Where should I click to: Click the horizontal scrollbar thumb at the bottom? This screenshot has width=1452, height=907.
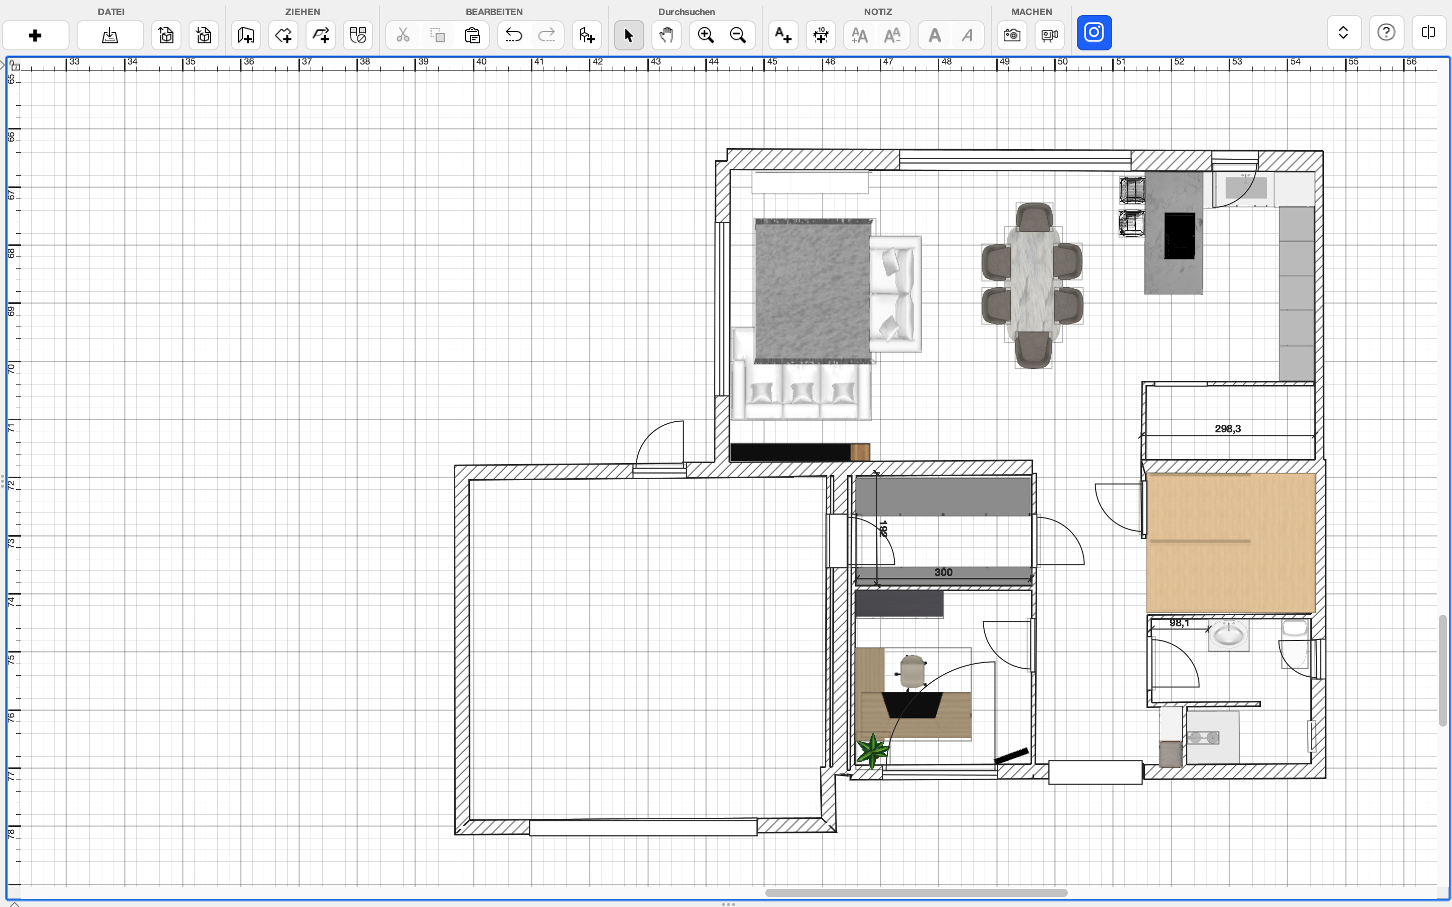[x=916, y=892]
